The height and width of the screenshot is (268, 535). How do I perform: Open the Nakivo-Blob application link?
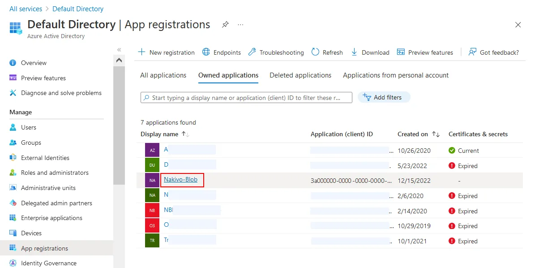point(180,180)
